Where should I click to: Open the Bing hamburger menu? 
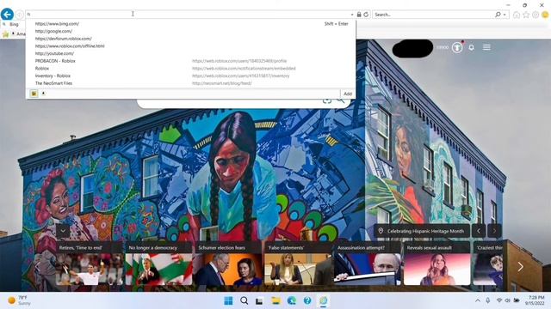coord(486,47)
